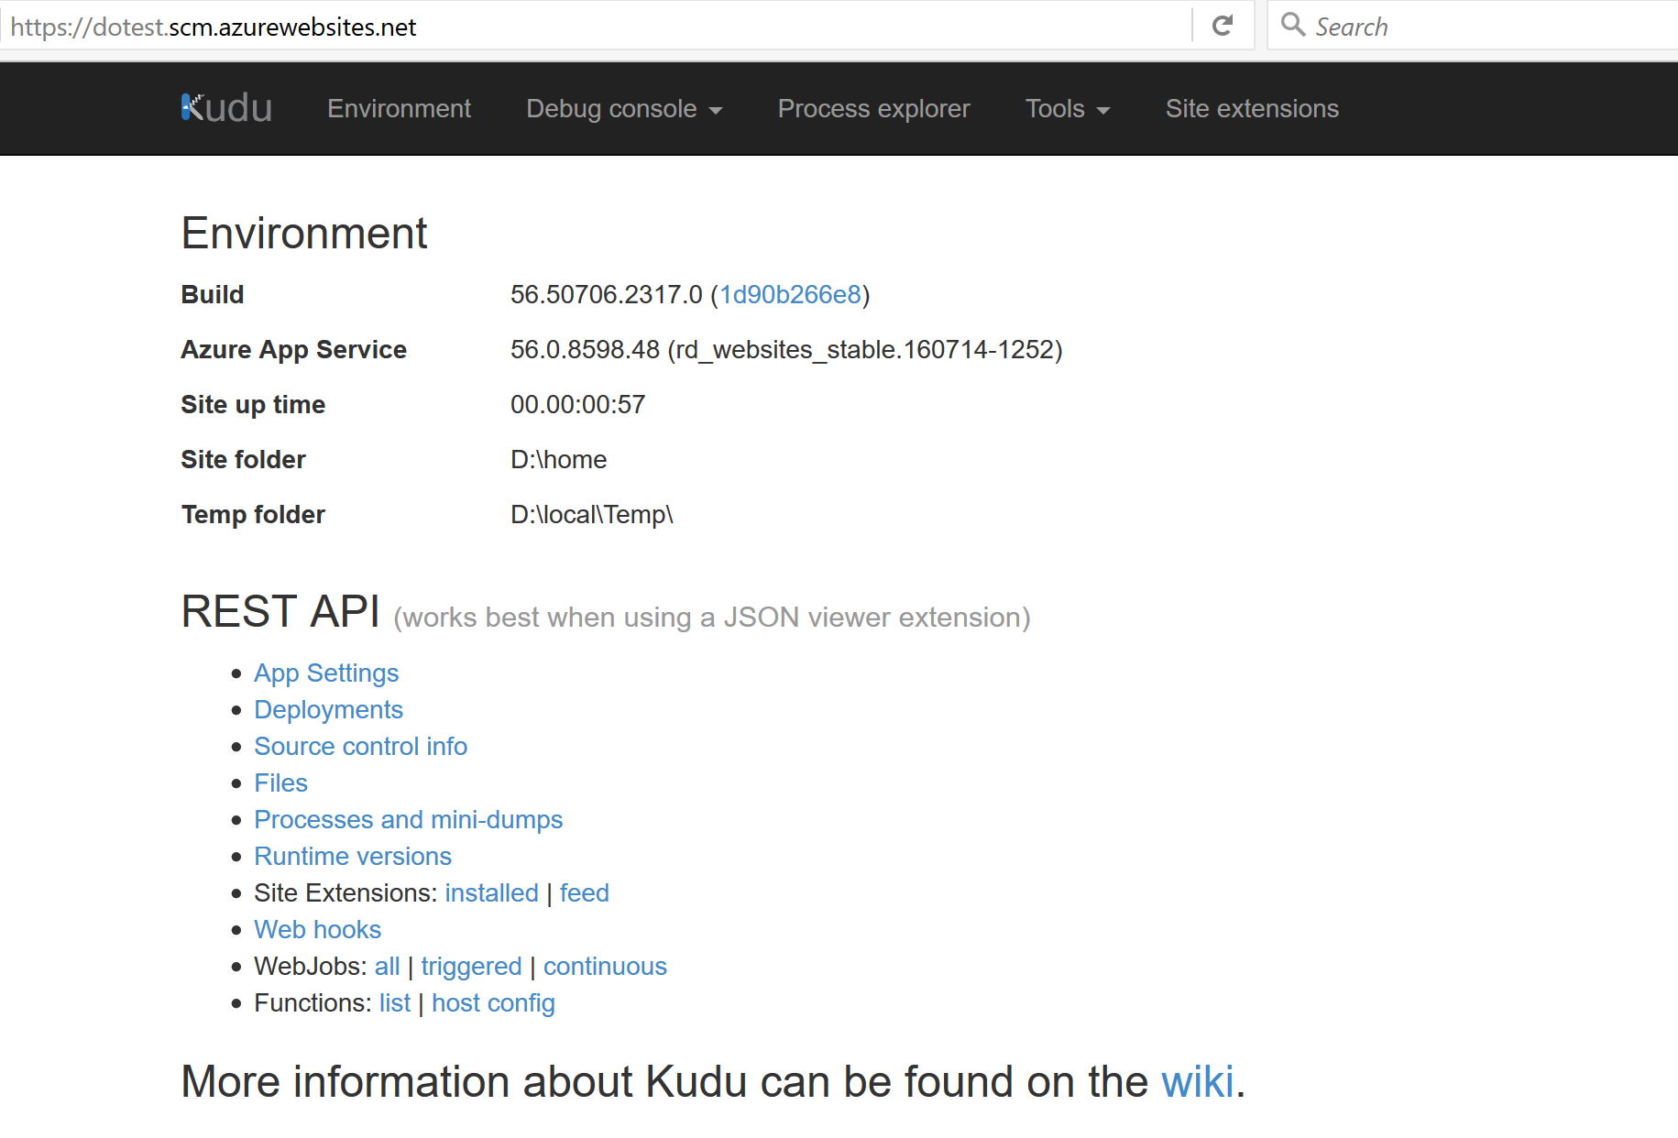Viewport: 1678px width, 1138px height.
Task: Click the Temp folder label
Action: (253, 514)
